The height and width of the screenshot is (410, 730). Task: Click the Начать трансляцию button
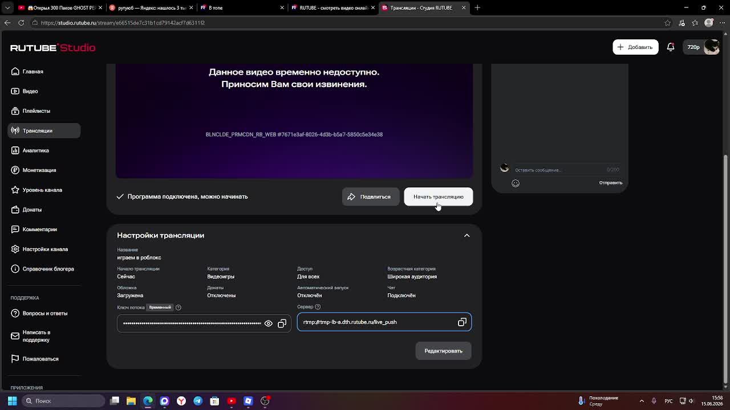coord(439,197)
